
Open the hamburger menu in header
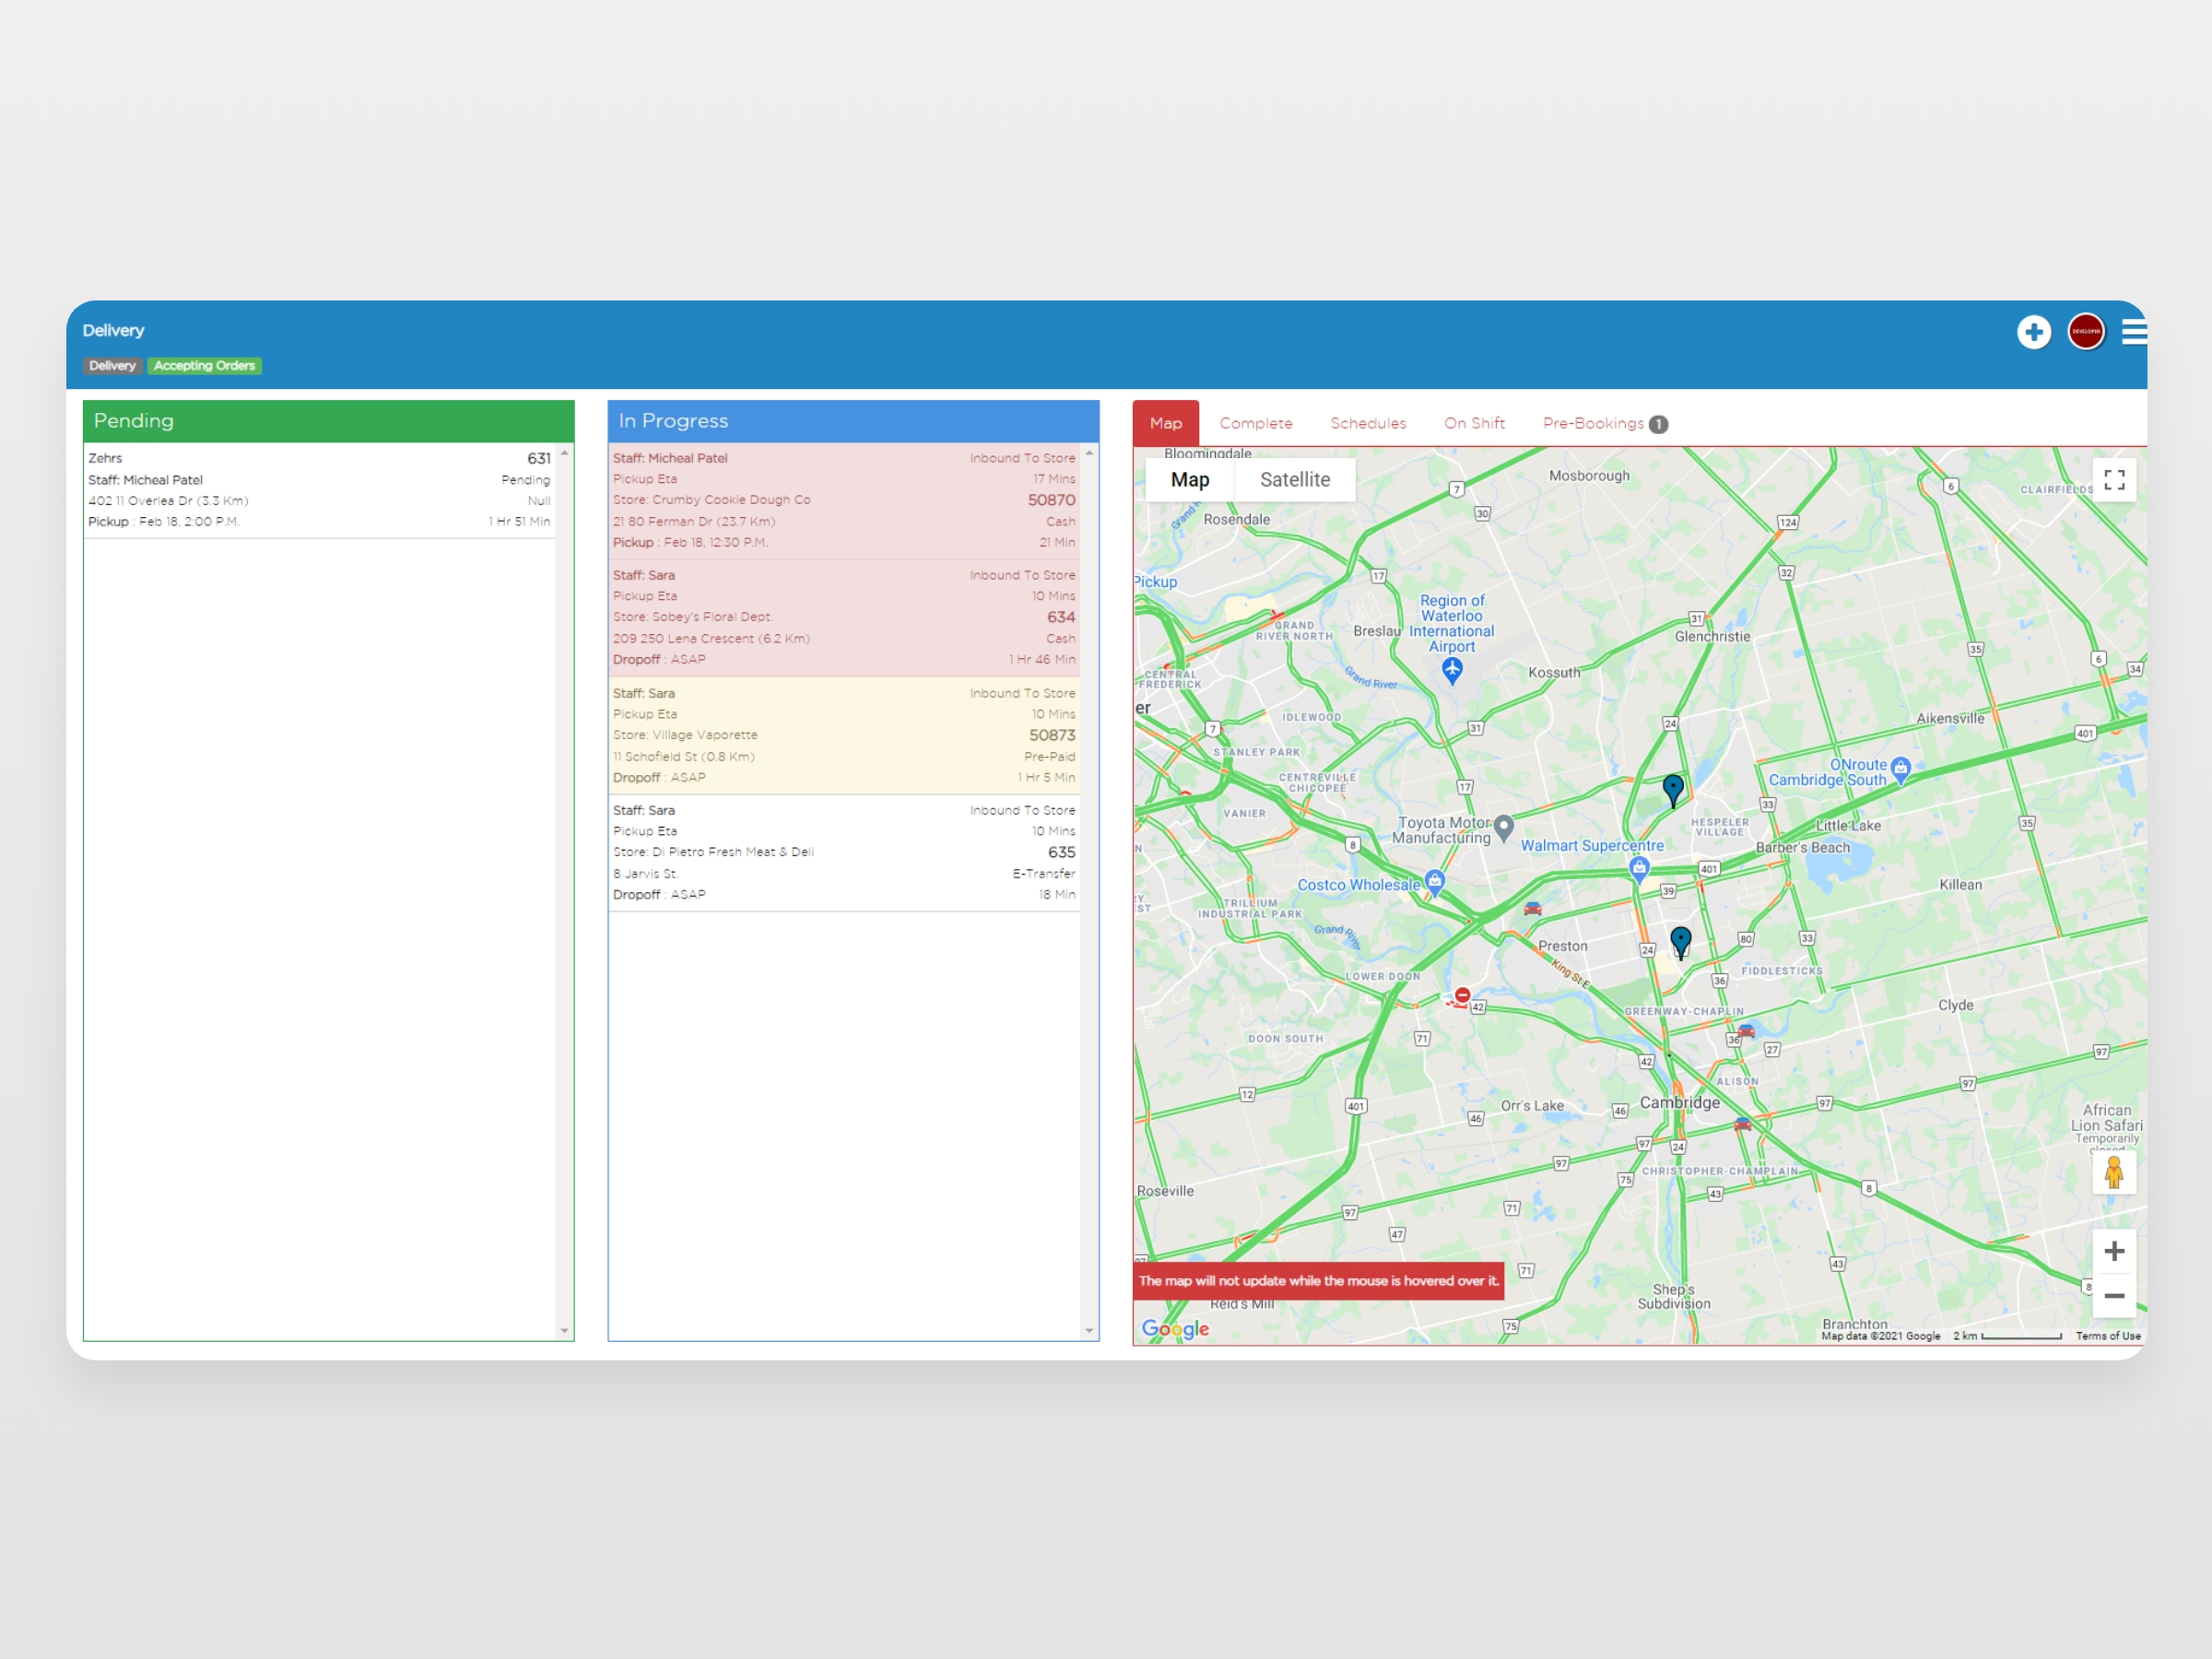tap(2133, 331)
